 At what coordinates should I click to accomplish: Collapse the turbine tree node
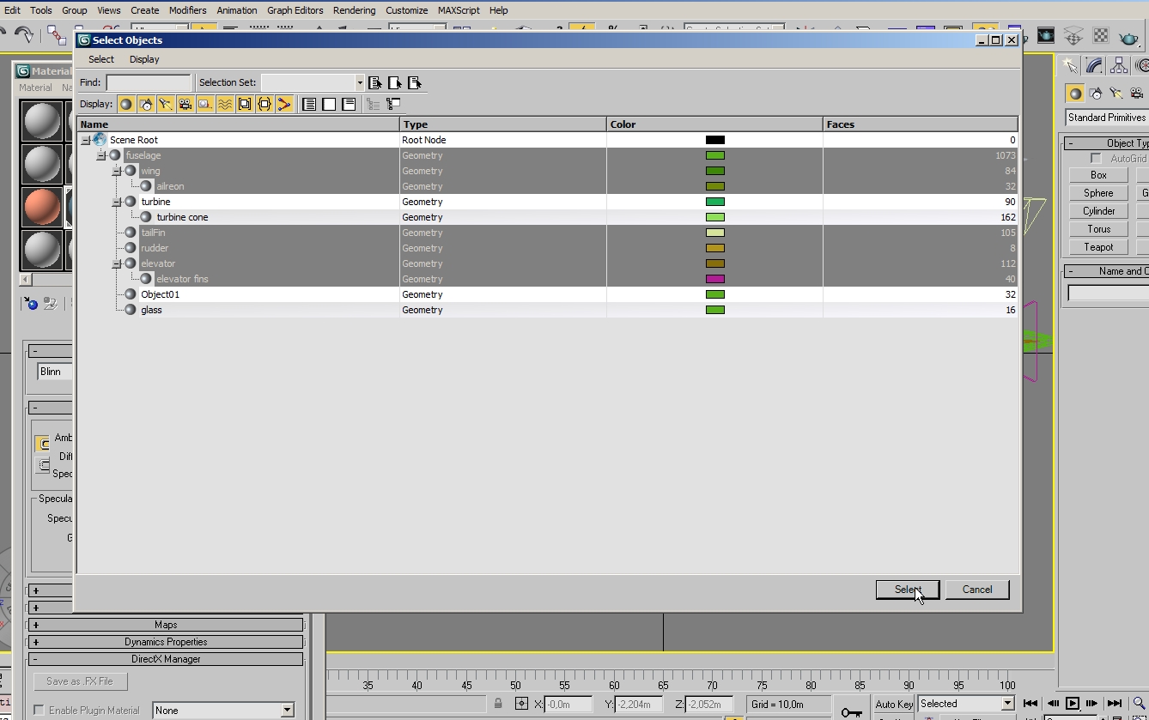pyautogui.click(x=117, y=202)
